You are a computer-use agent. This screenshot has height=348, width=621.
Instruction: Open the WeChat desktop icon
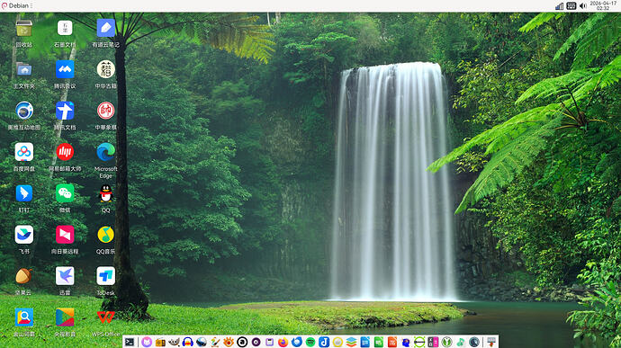[x=65, y=193]
